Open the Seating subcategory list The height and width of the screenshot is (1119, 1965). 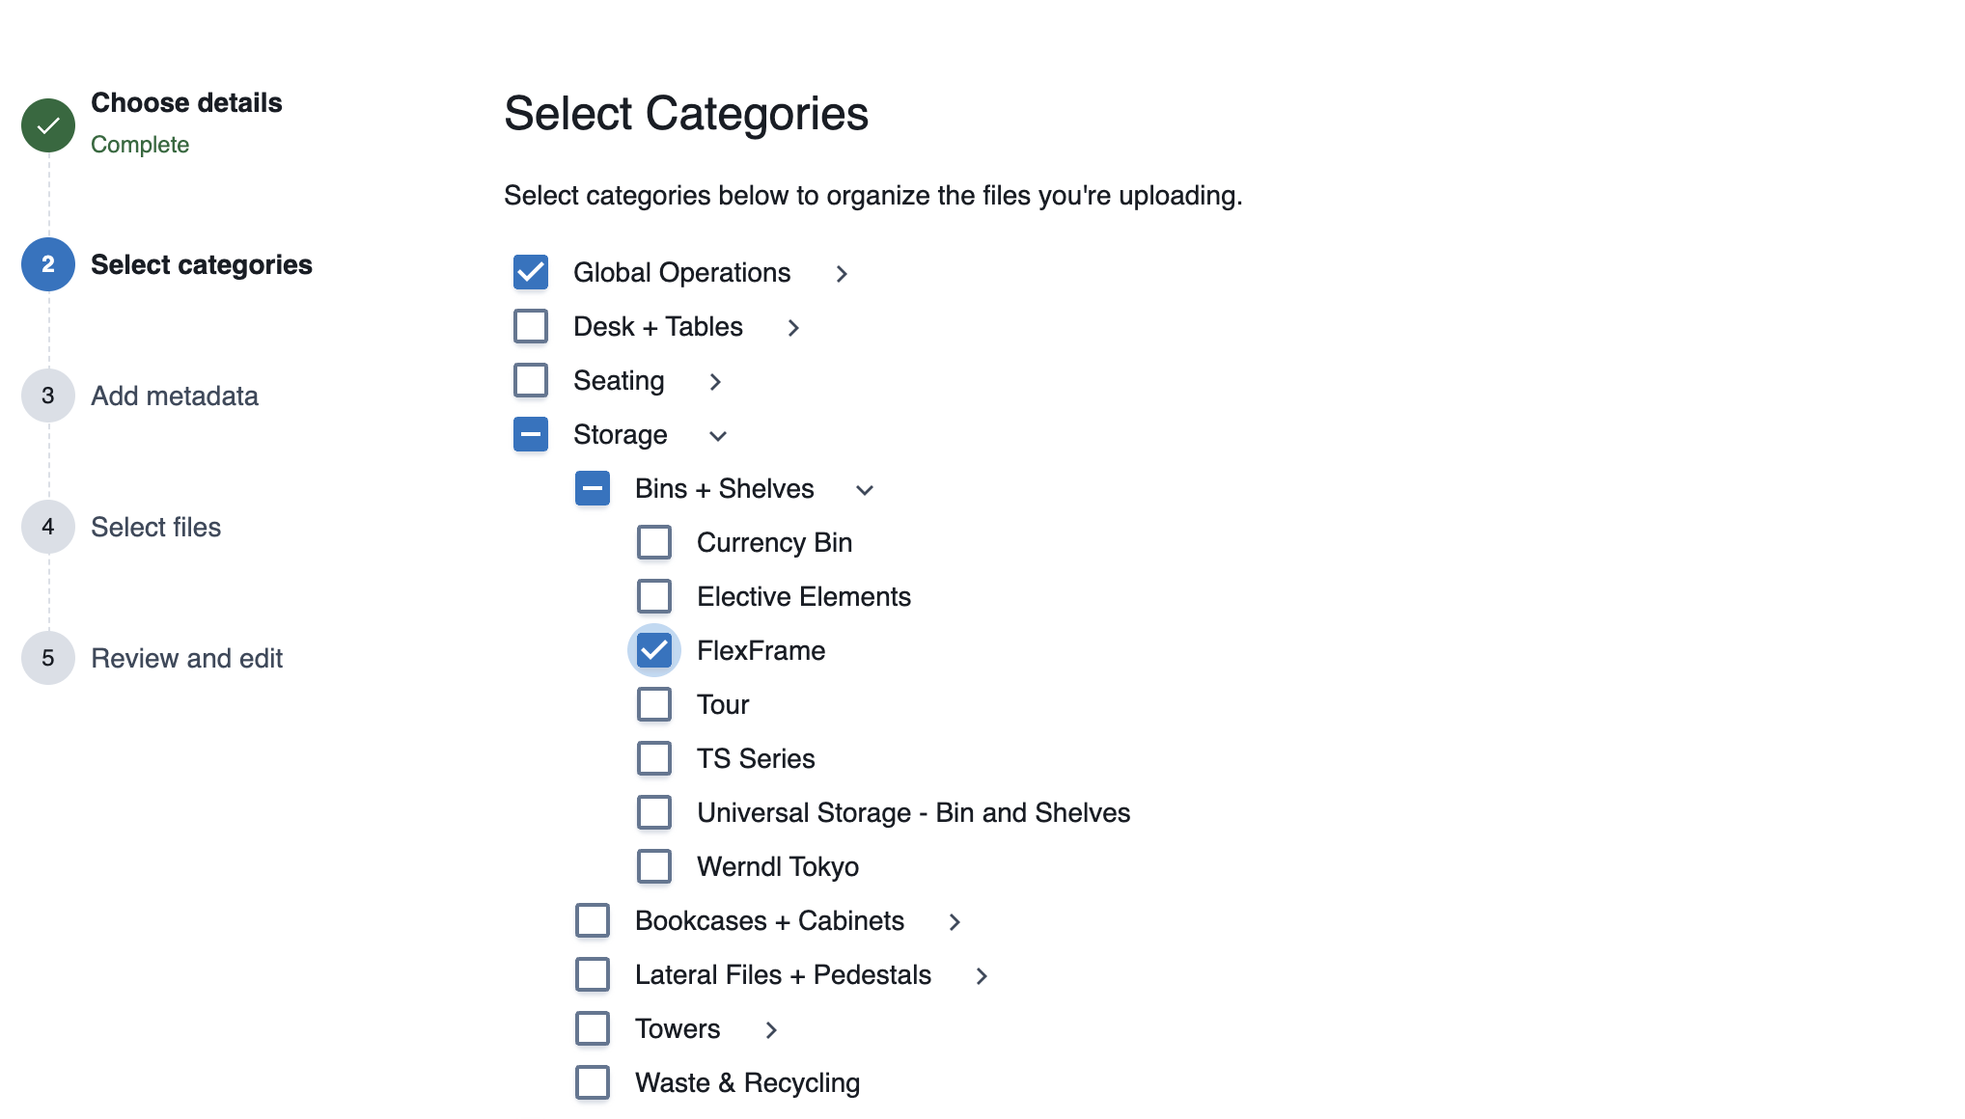point(715,382)
